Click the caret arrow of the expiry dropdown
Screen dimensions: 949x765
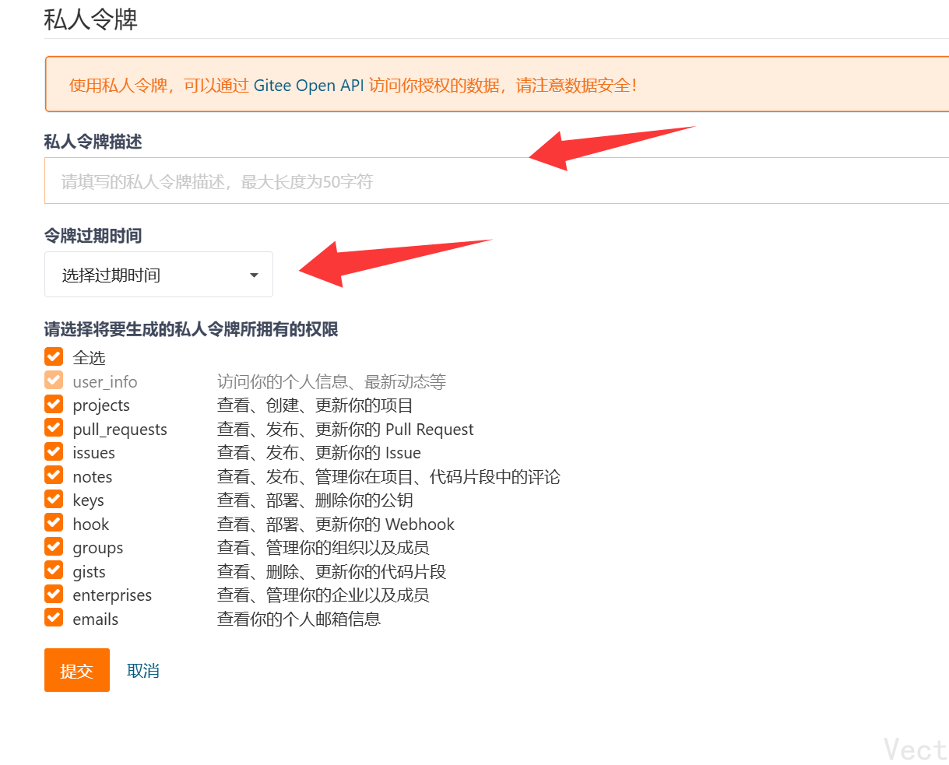click(254, 275)
